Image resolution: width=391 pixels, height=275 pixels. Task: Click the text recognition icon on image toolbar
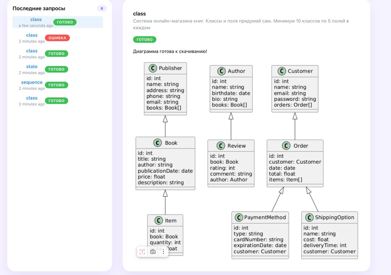(x=142, y=252)
